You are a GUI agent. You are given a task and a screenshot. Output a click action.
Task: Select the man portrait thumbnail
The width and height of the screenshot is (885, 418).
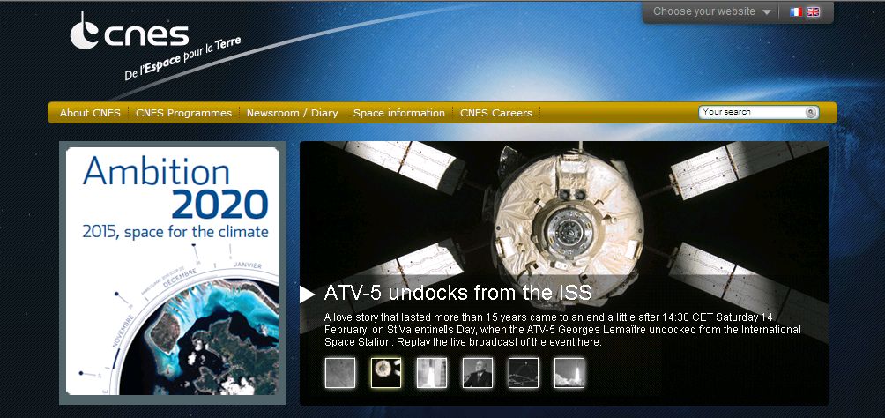tap(478, 373)
